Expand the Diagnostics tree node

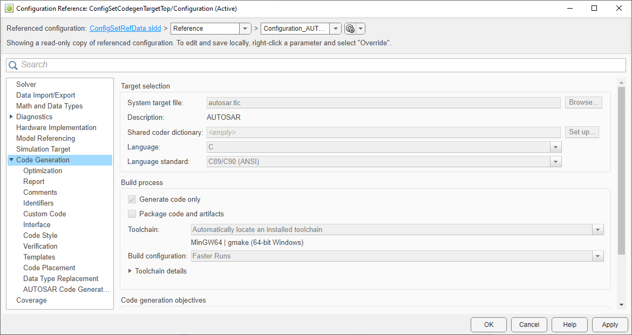[11, 117]
